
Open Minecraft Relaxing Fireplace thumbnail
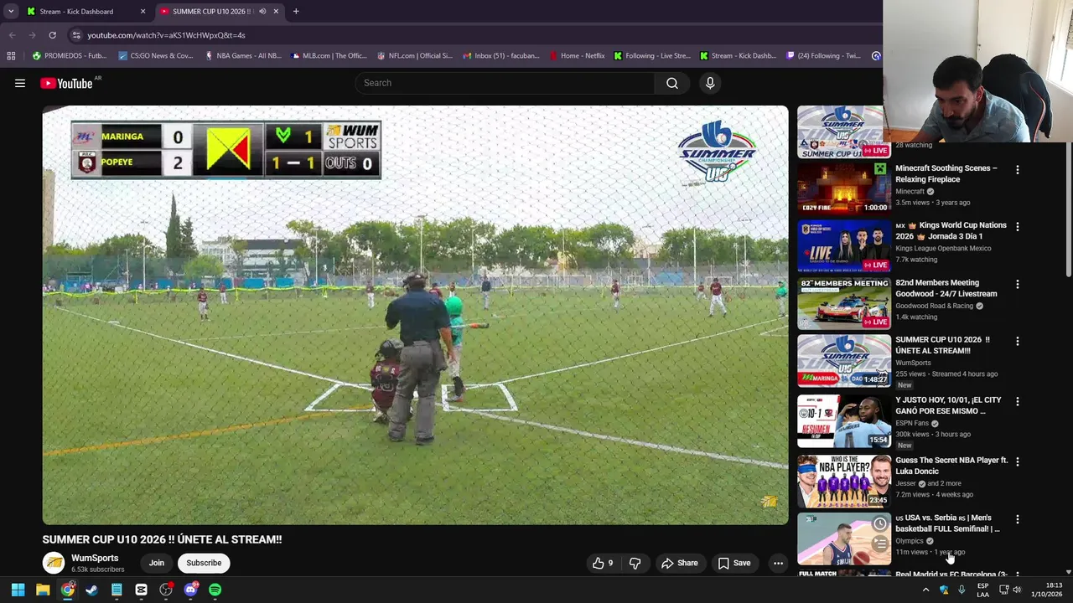point(844,188)
